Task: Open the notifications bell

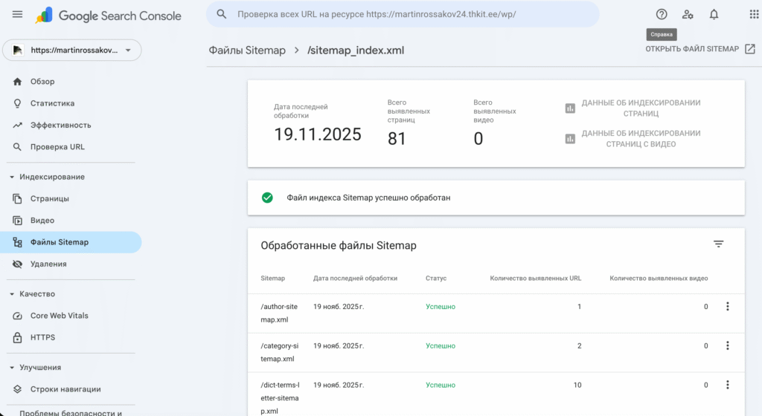Action: coord(714,14)
